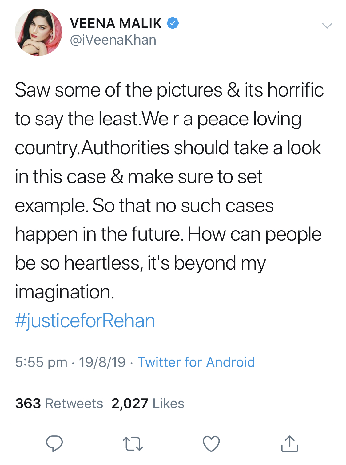Open the #justiceforRehan hashtag
This screenshot has width=346, height=465.
point(85,321)
